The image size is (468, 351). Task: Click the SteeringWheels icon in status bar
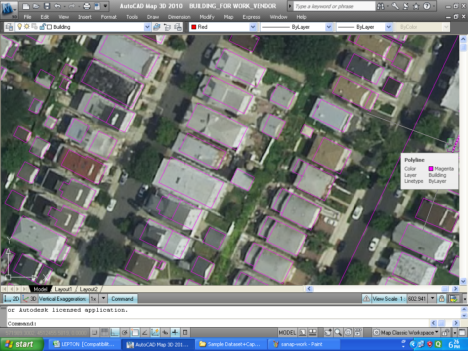[348, 332]
